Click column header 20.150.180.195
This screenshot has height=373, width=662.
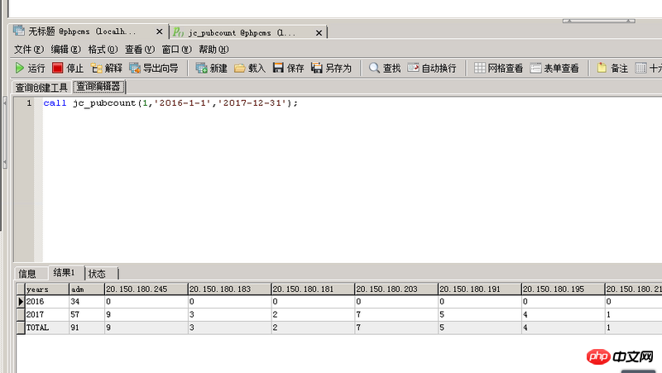[x=563, y=289]
